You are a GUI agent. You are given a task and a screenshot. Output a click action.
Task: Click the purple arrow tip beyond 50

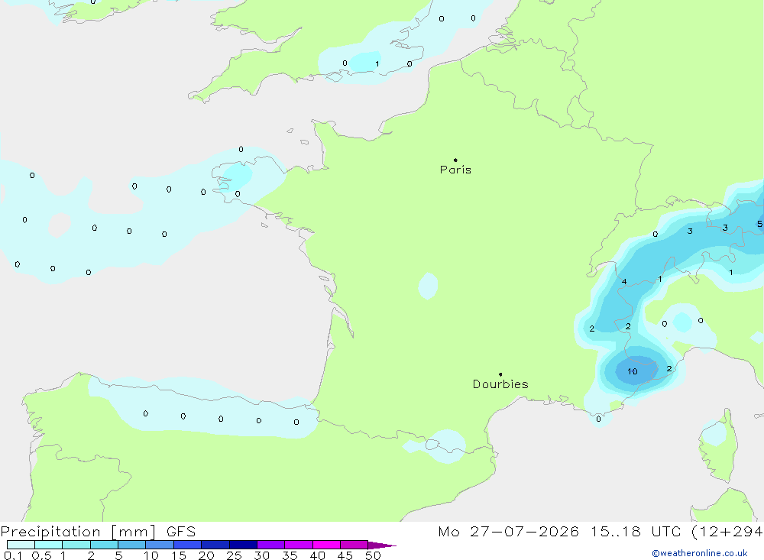point(382,545)
